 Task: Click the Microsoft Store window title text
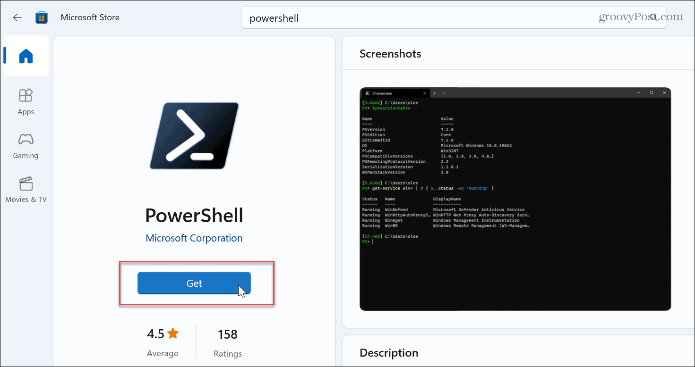[x=90, y=17]
